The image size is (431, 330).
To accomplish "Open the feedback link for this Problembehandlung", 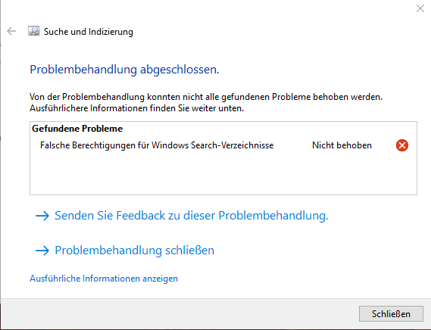I will [x=192, y=216].
